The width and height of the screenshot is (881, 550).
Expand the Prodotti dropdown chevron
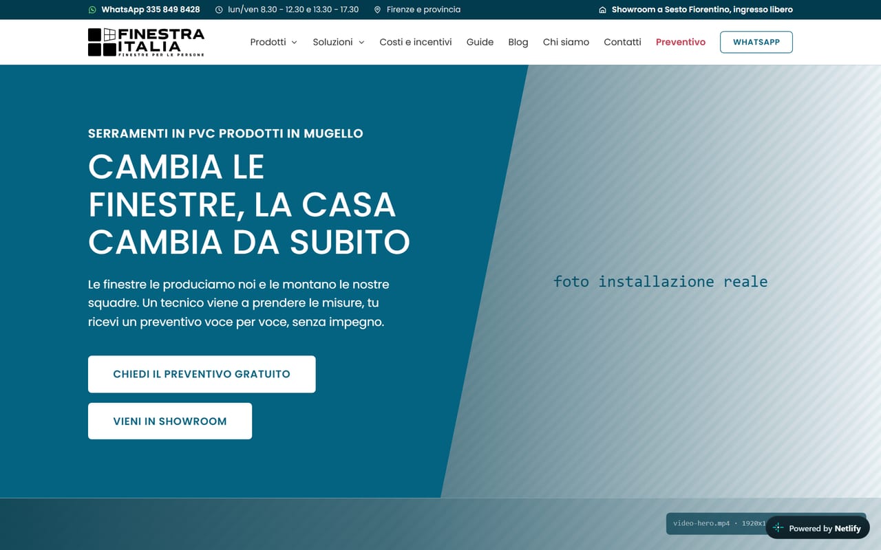click(294, 43)
